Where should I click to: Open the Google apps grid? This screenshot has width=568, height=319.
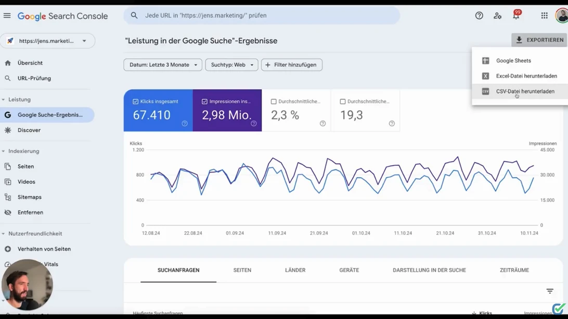(544, 16)
